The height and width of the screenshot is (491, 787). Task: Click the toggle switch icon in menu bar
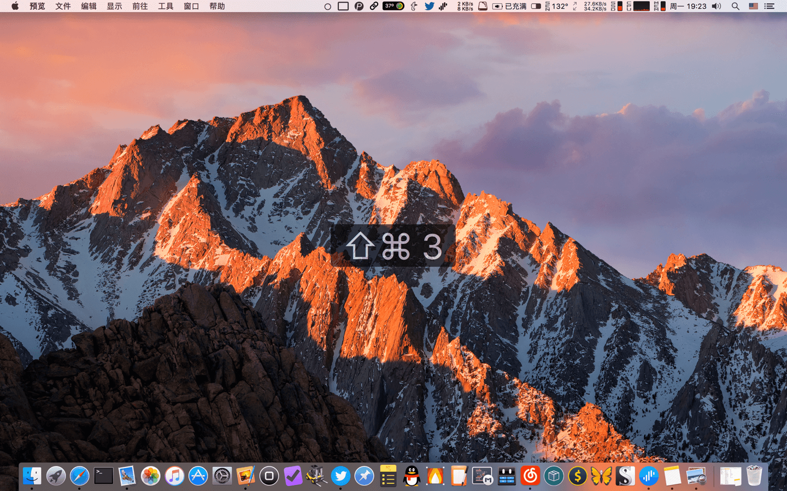(x=536, y=6)
